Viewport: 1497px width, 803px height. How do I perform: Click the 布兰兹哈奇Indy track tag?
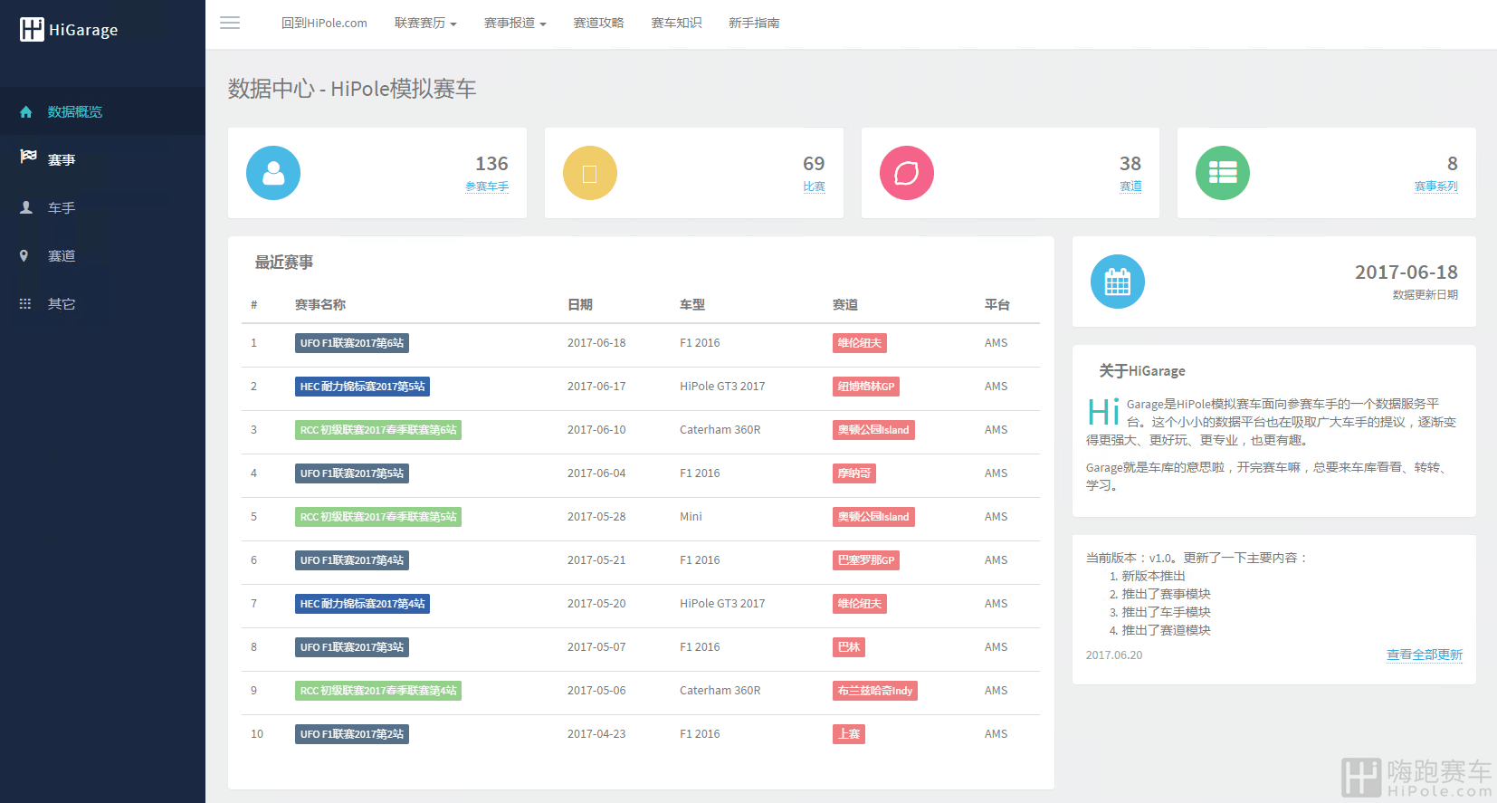(x=875, y=691)
